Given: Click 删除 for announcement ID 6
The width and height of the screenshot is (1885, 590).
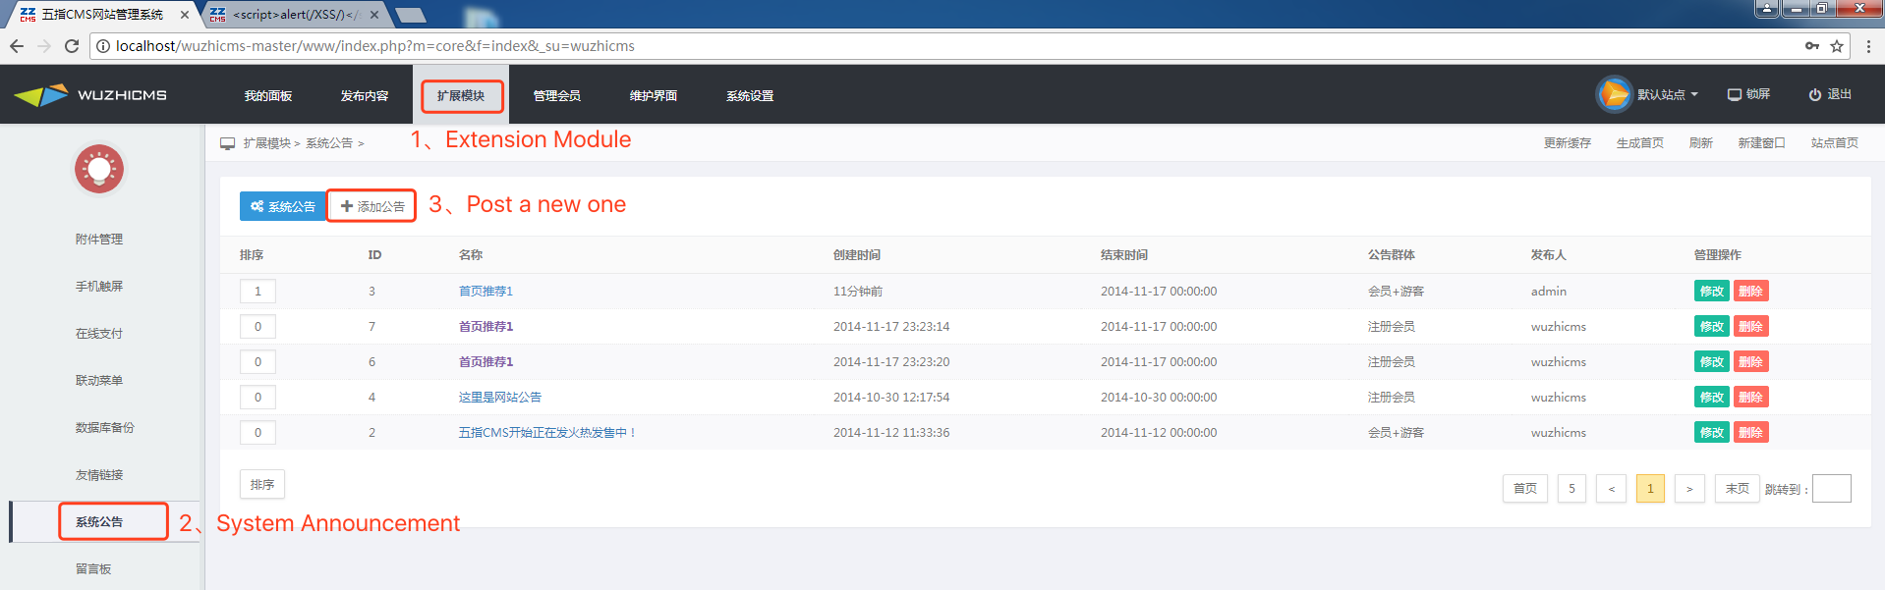Looking at the screenshot, I should coord(1750,362).
